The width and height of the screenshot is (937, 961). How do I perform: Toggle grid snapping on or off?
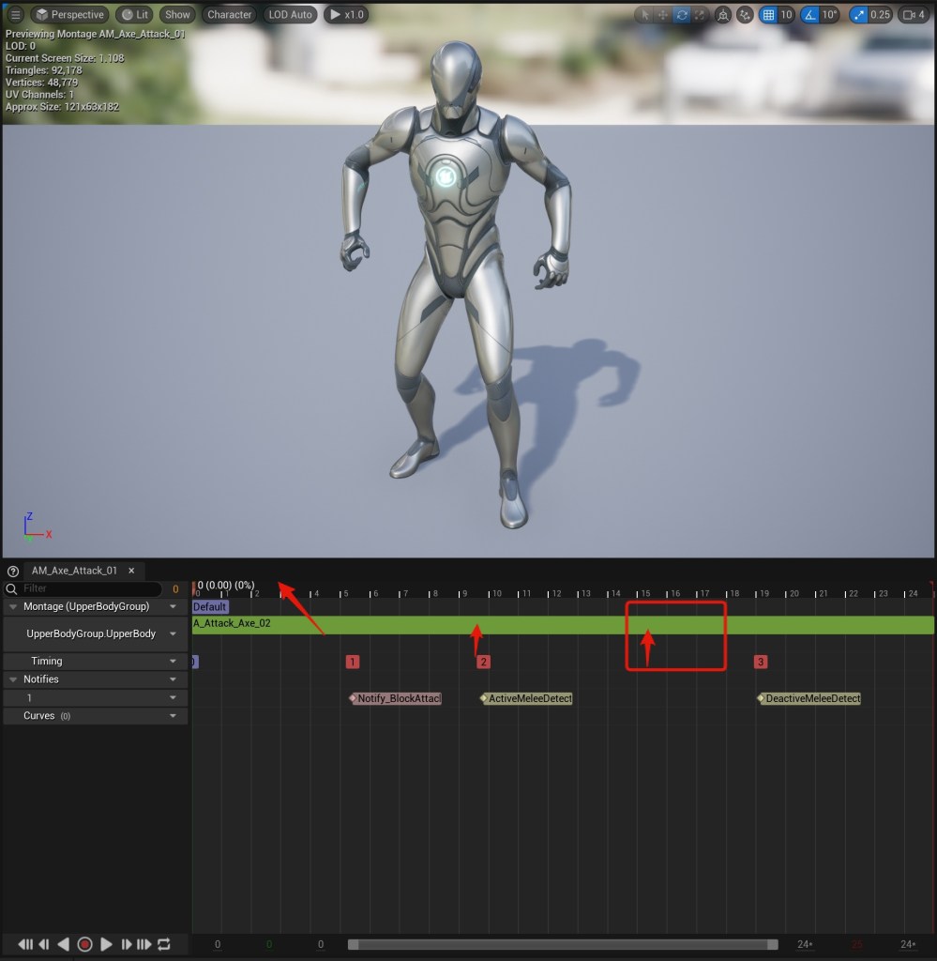(769, 15)
